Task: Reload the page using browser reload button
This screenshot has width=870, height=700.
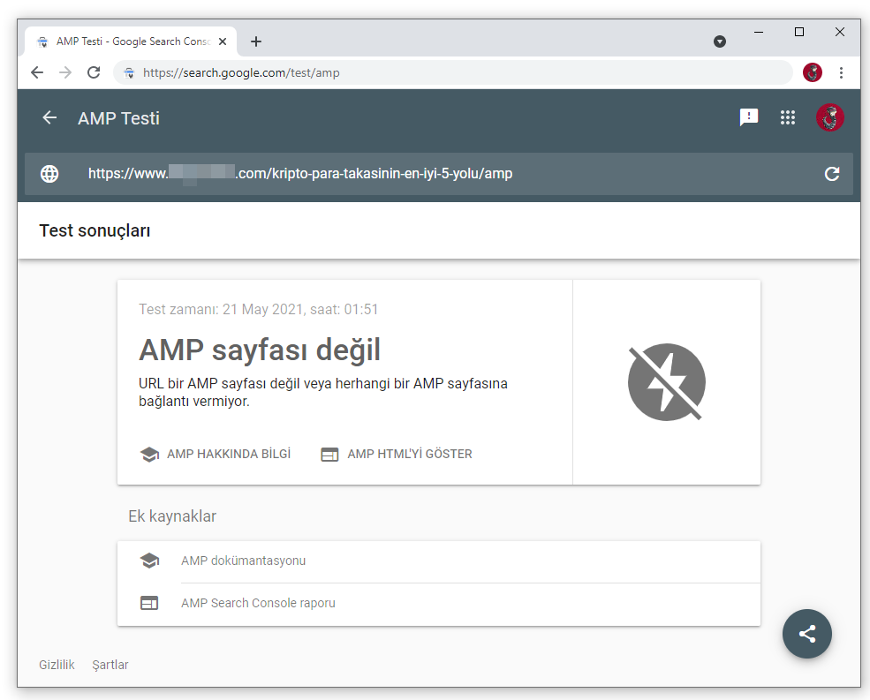Action: pyautogui.click(x=94, y=72)
